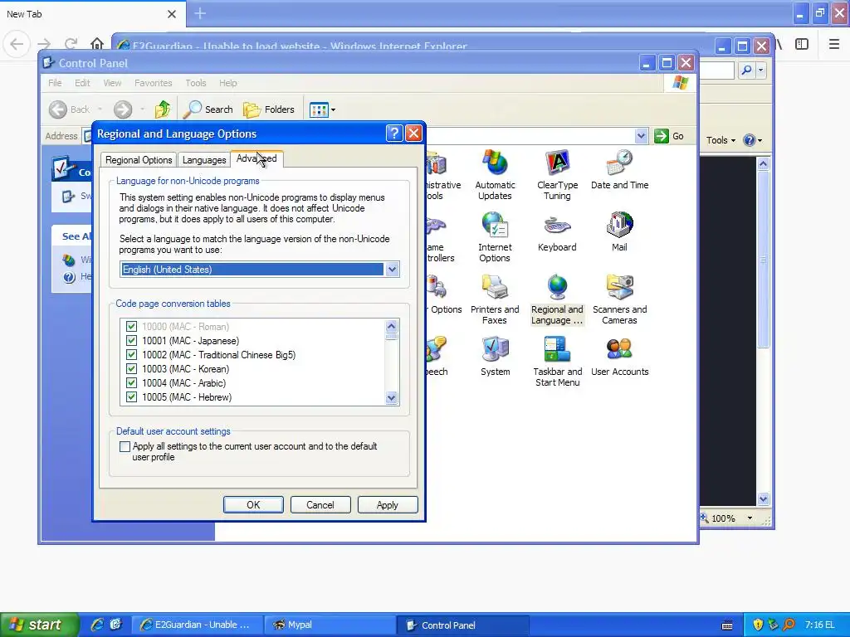Click Internet Explorer search magnifier icon
The height and width of the screenshot is (637, 850).
[746, 70]
